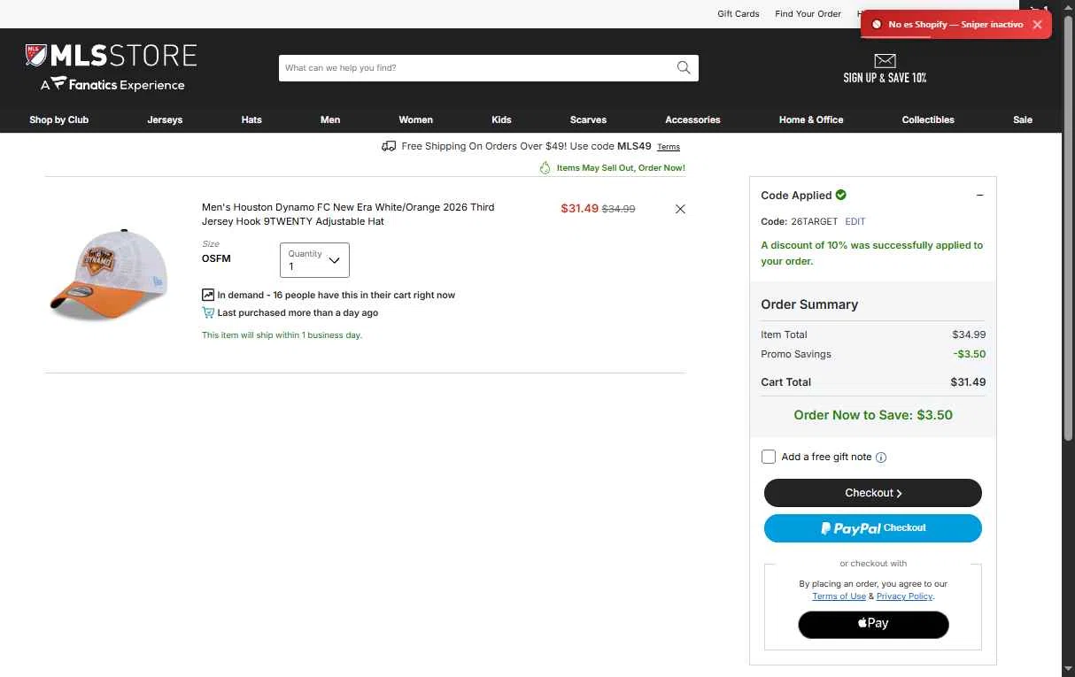This screenshot has height=677, width=1075.
Task: Click the Order Summary heading
Action: click(809, 304)
